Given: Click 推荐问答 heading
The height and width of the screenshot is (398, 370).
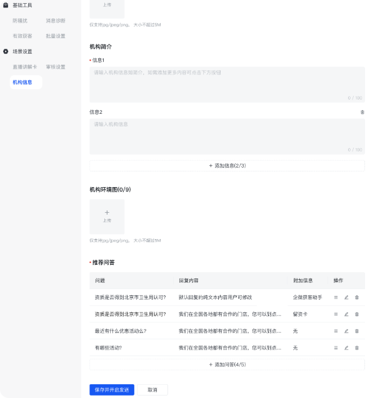Looking at the screenshot, I should click(x=103, y=262).
